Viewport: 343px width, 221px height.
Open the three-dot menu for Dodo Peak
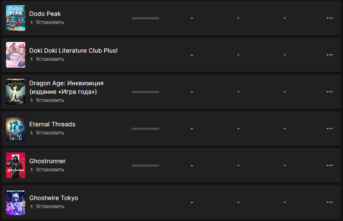pos(329,18)
